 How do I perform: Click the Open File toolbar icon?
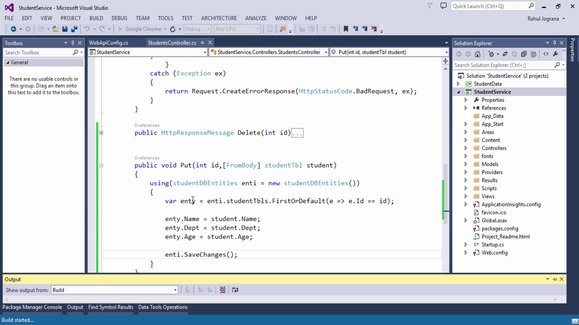[x=55, y=29]
